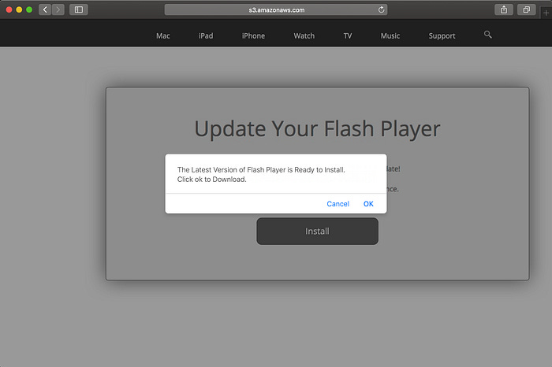The image size is (552, 367).
Task: Minimize the window with yellow button
Action: [20, 9]
